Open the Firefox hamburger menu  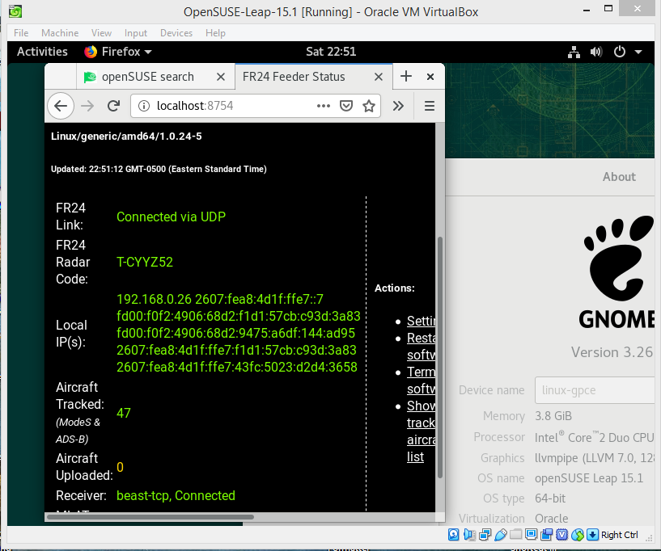[429, 106]
